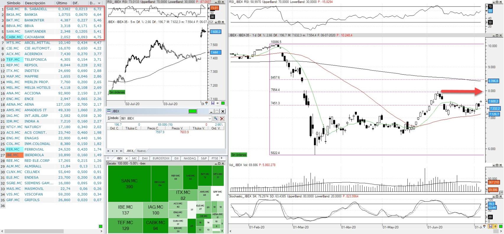Go to the last order book tab

pos(121,151)
